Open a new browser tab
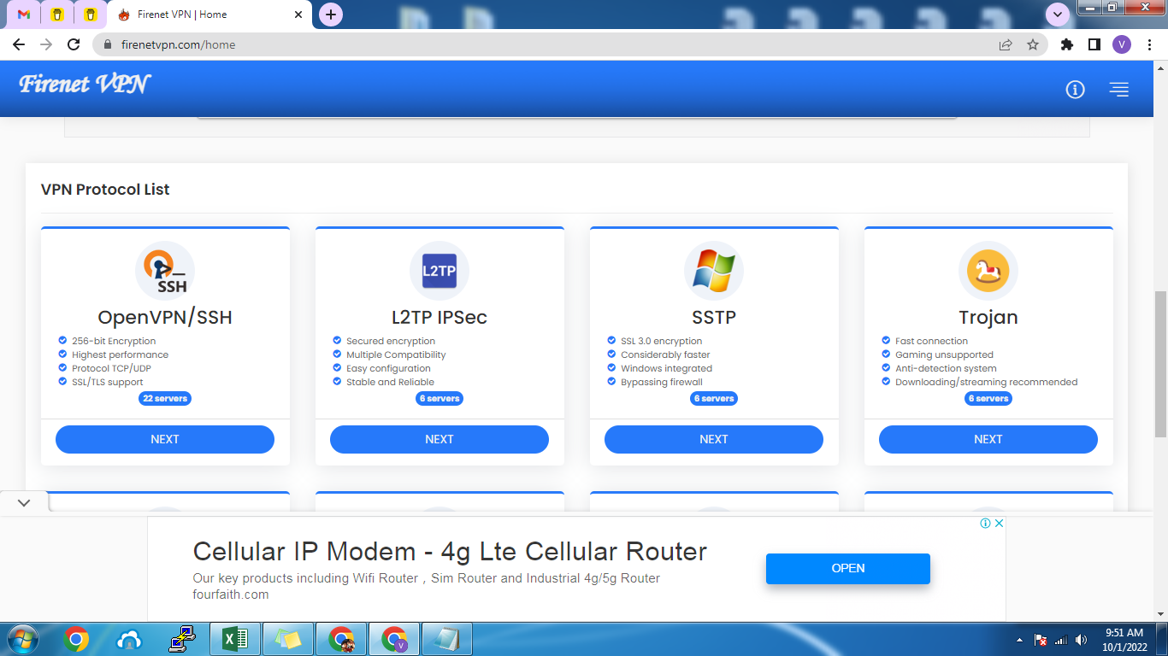The image size is (1168, 656). pos(331,15)
